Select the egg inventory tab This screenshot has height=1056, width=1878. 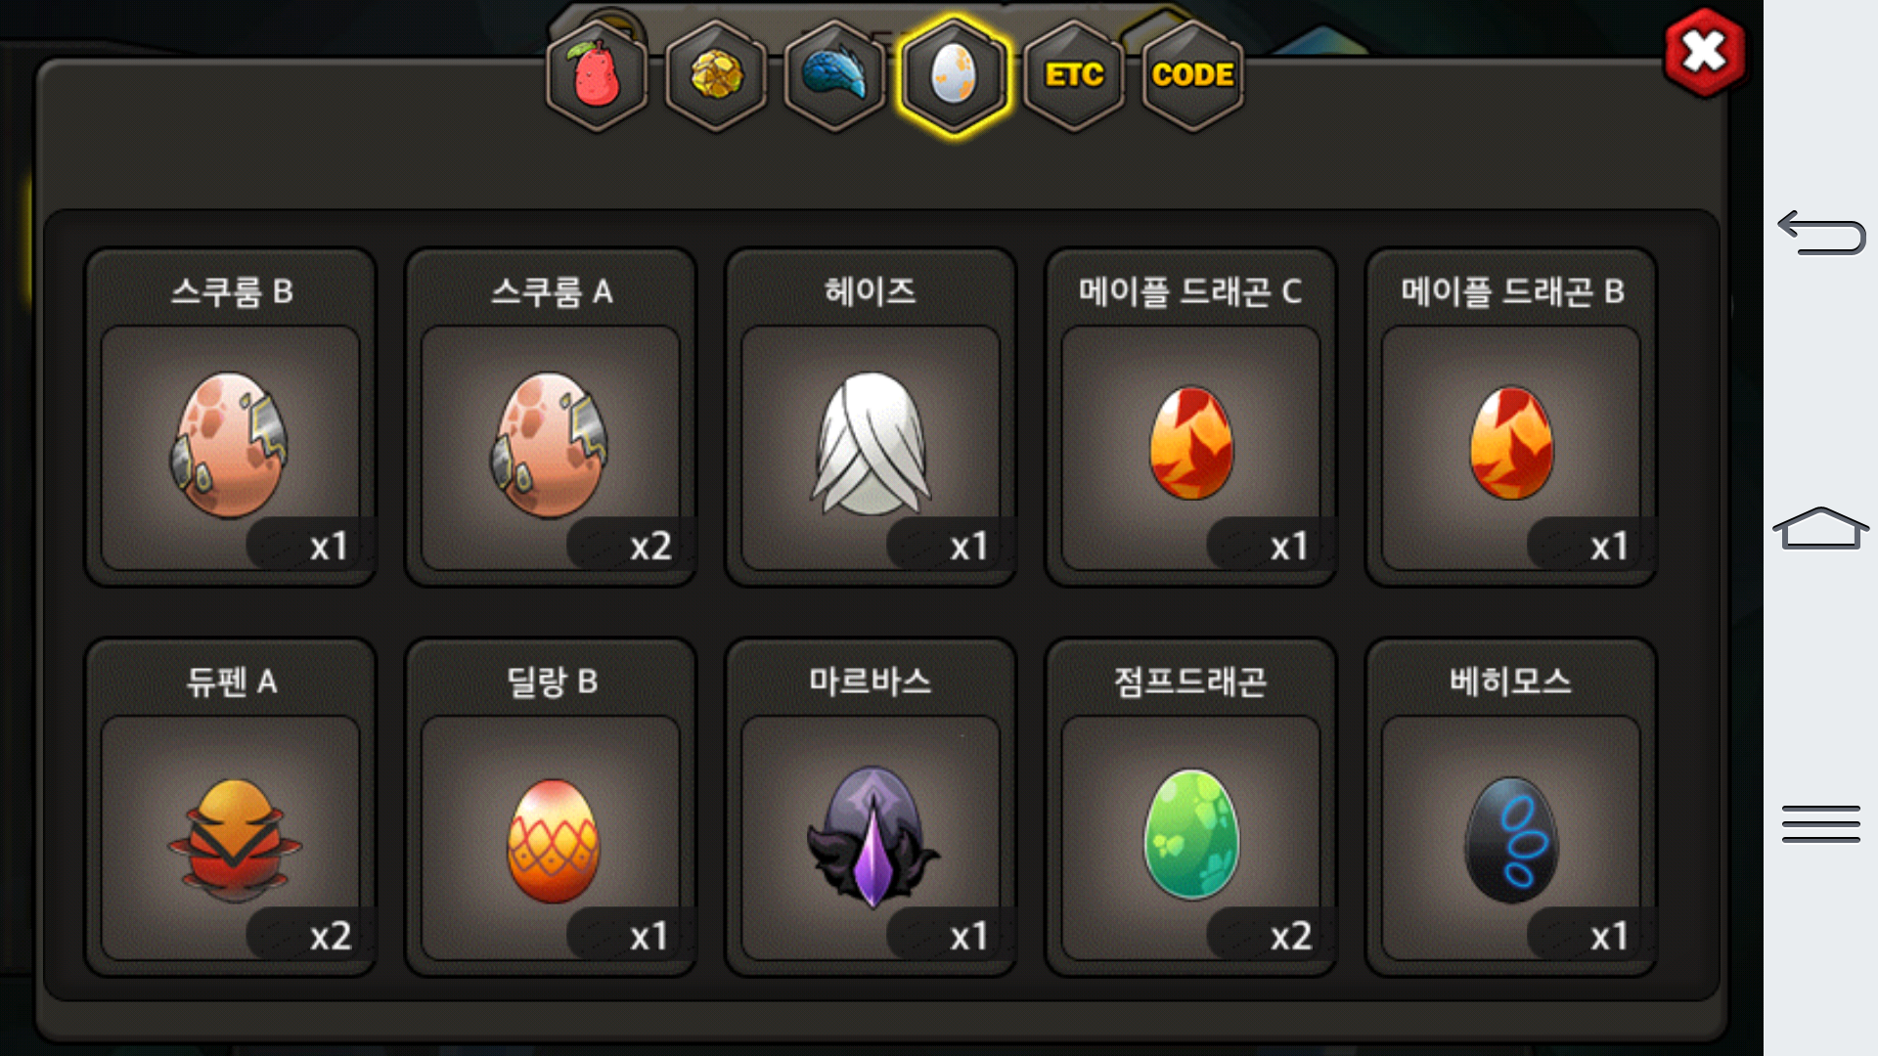pos(955,75)
